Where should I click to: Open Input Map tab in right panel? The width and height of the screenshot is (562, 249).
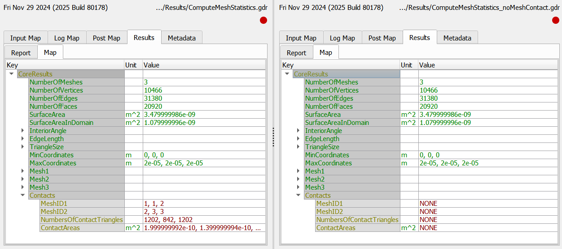coord(301,38)
